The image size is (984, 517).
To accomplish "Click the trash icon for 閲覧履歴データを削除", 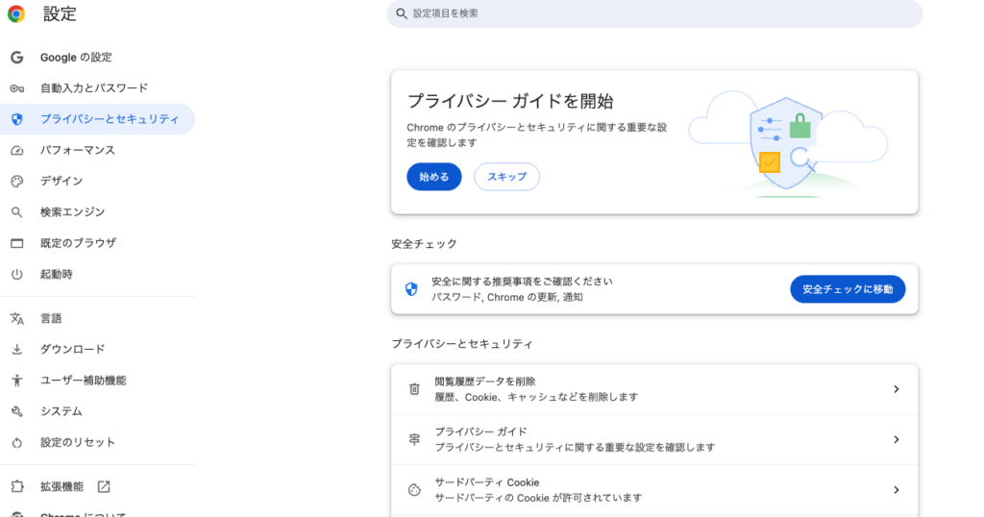I will click(x=414, y=389).
